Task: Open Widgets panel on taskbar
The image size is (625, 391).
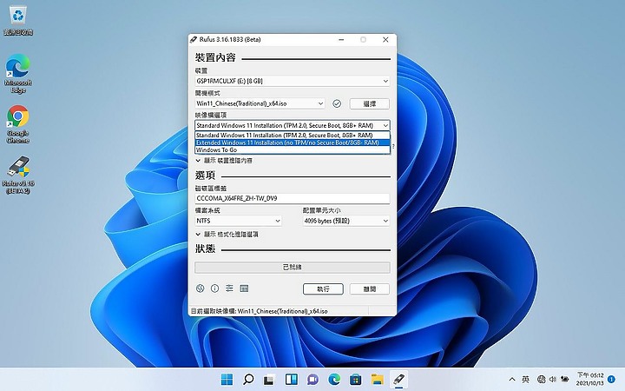Action: pyautogui.click(x=292, y=379)
